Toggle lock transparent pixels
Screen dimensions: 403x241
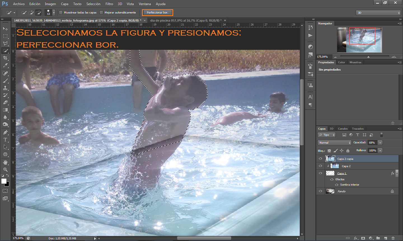coord(329,151)
